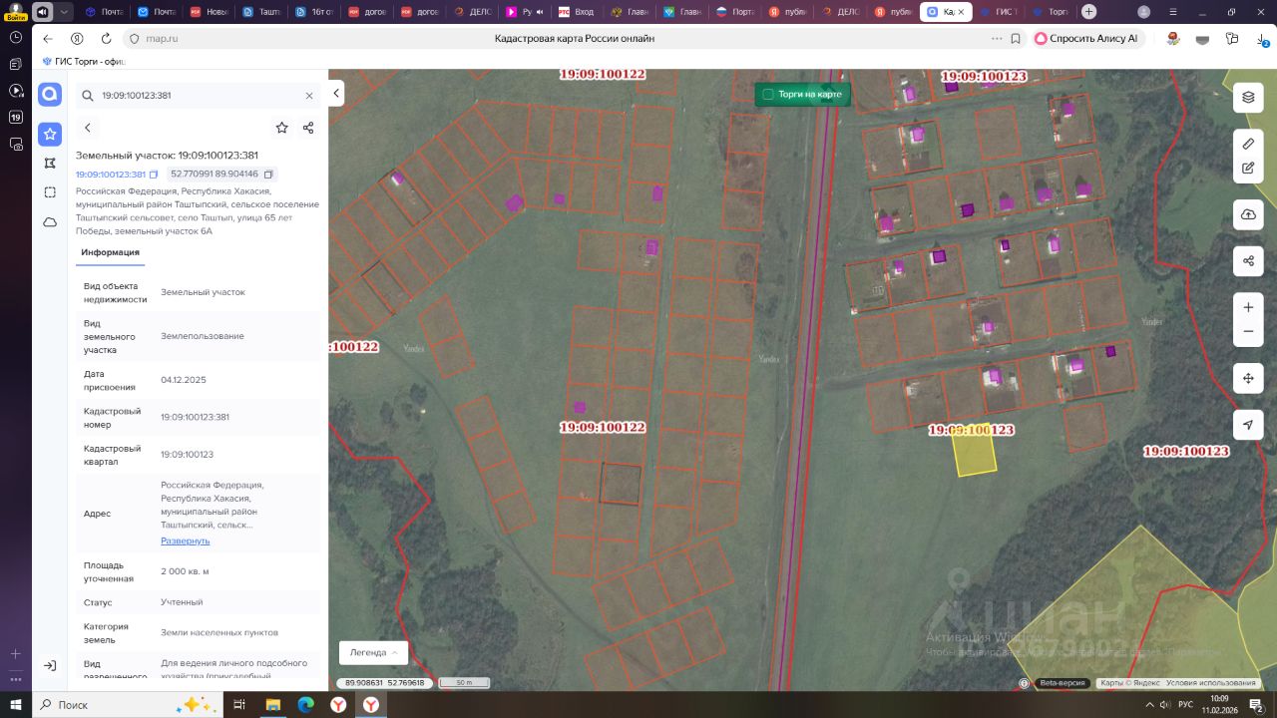Click the login arrow icon at sidebar bottom
The height and width of the screenshot is (718, 1277).
[50, 665]
